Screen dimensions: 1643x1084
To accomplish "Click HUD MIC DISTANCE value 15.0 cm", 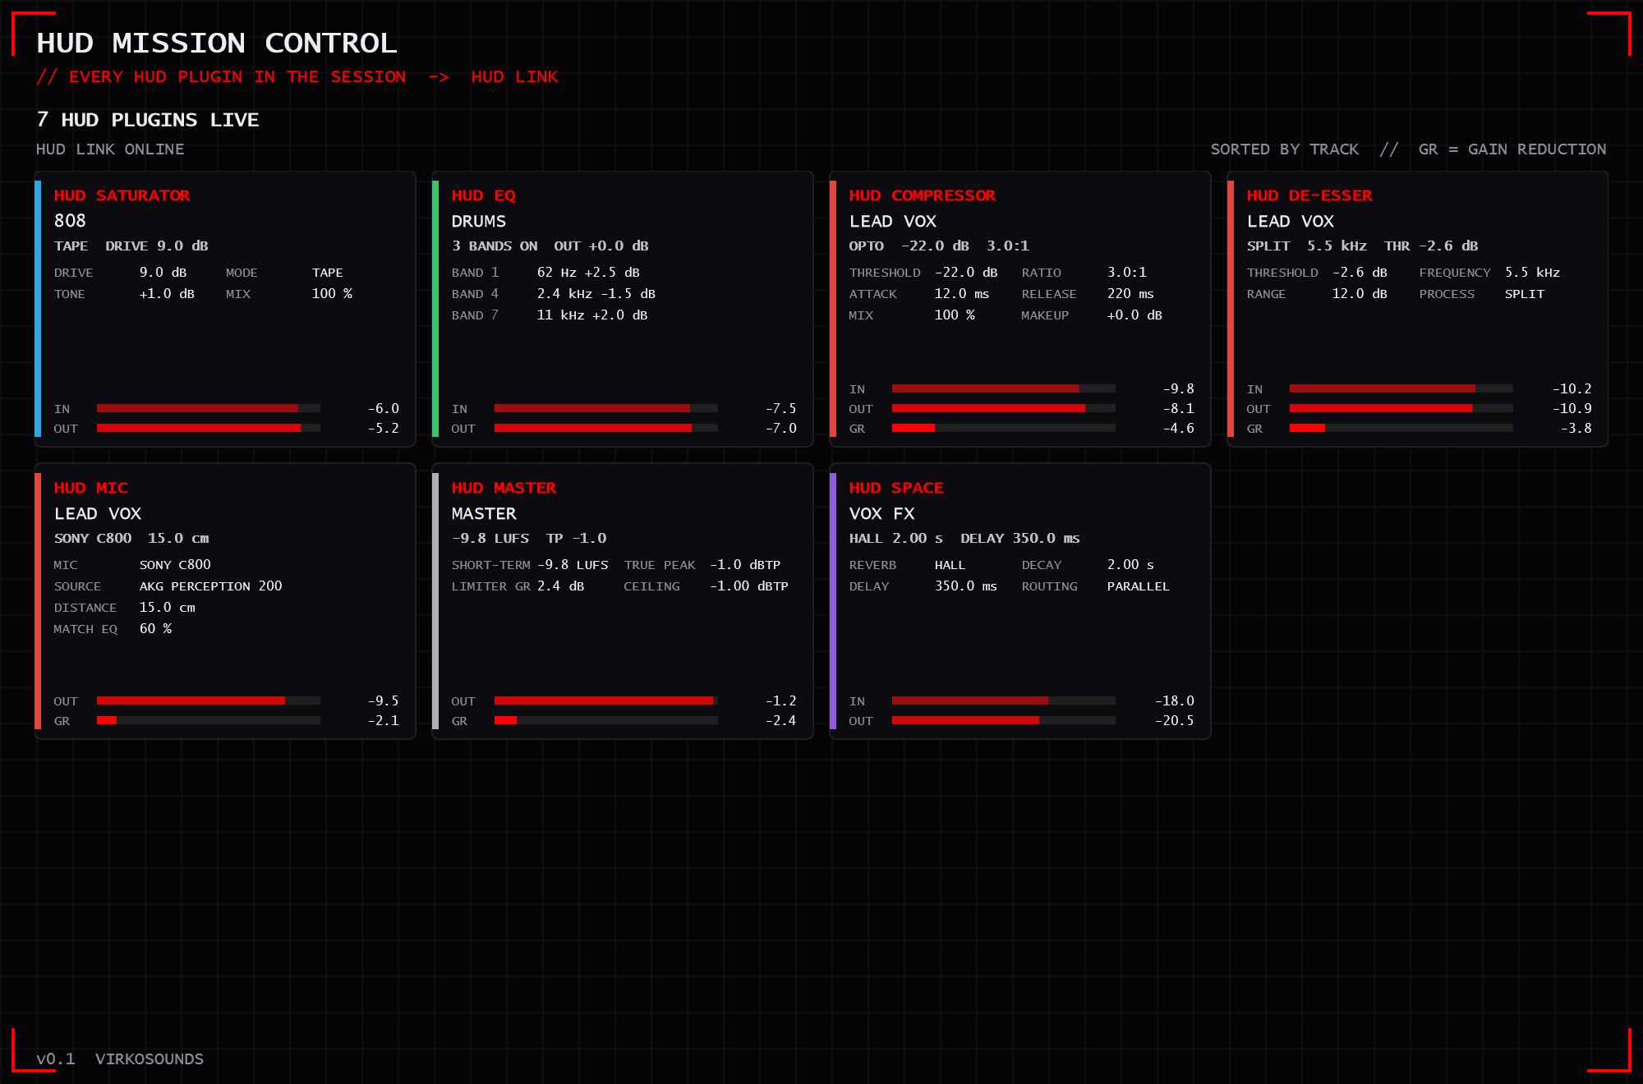I will click(167, 607).
